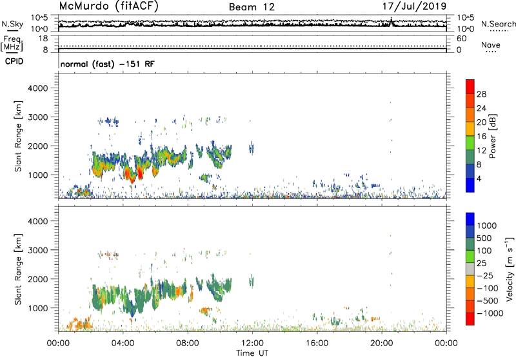Click the N.Sky legend label

pyautogui.click(x=12, y=24)
